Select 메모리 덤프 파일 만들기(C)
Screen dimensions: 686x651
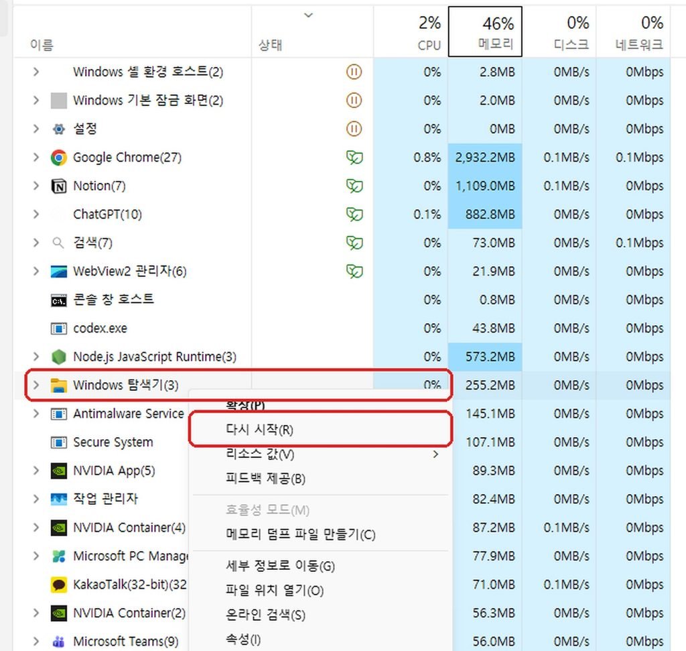[321, 534]
